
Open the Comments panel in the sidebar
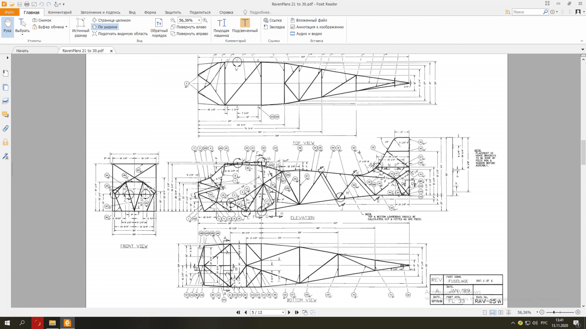click(5, 114)
